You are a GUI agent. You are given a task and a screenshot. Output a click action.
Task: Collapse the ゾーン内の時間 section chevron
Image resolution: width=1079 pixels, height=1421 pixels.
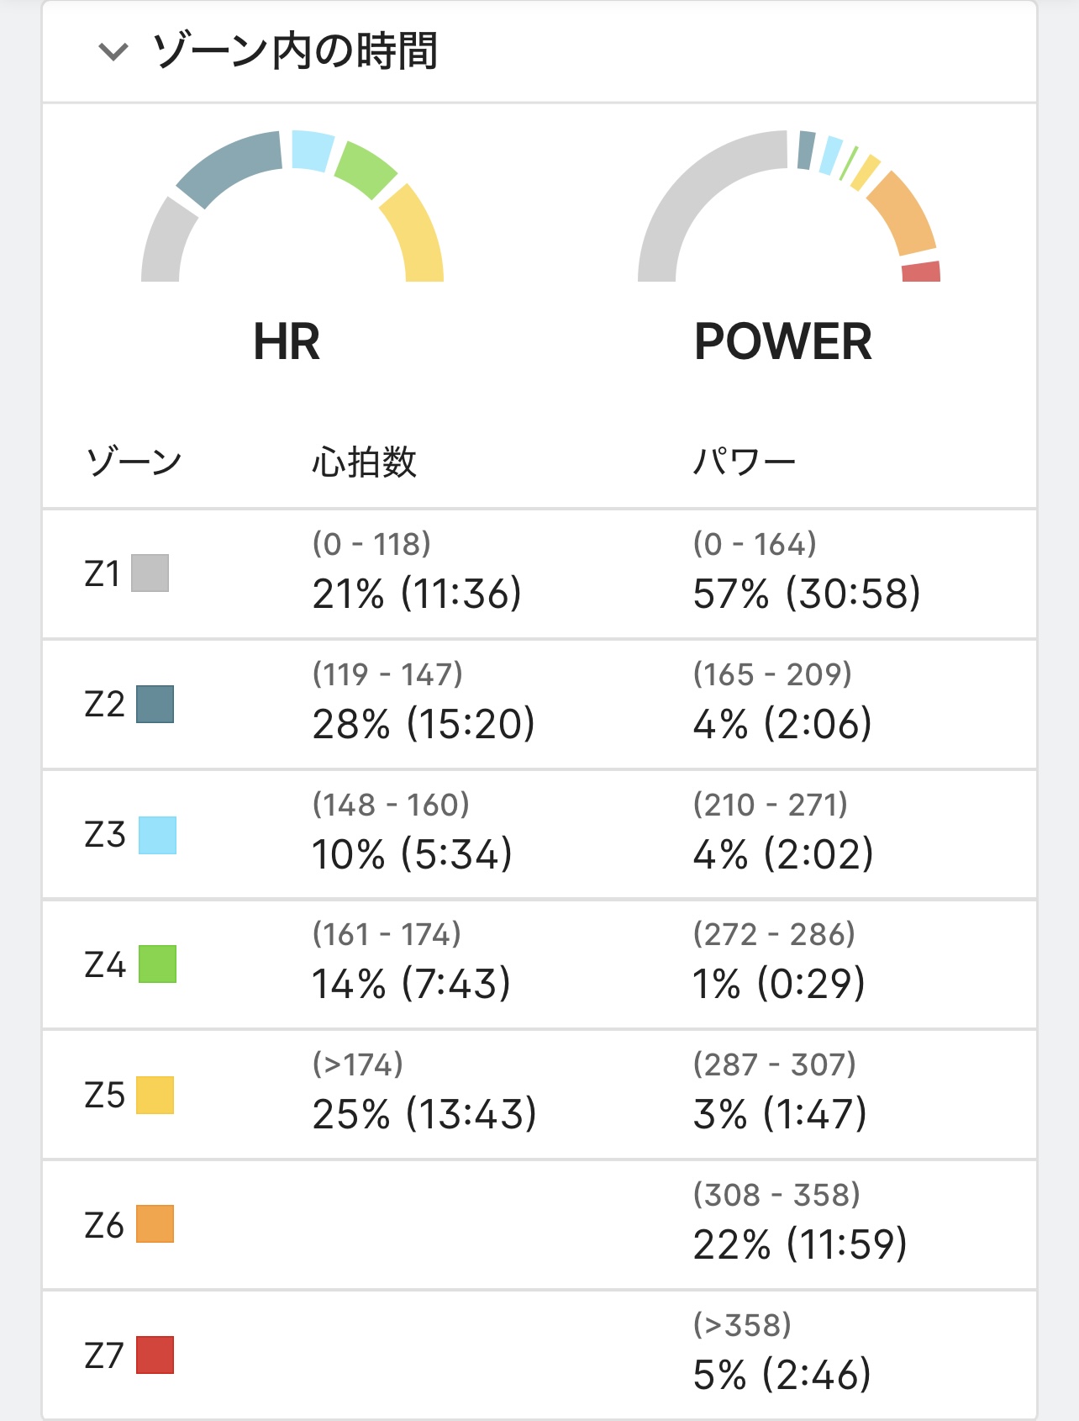(x=113, y=52)
